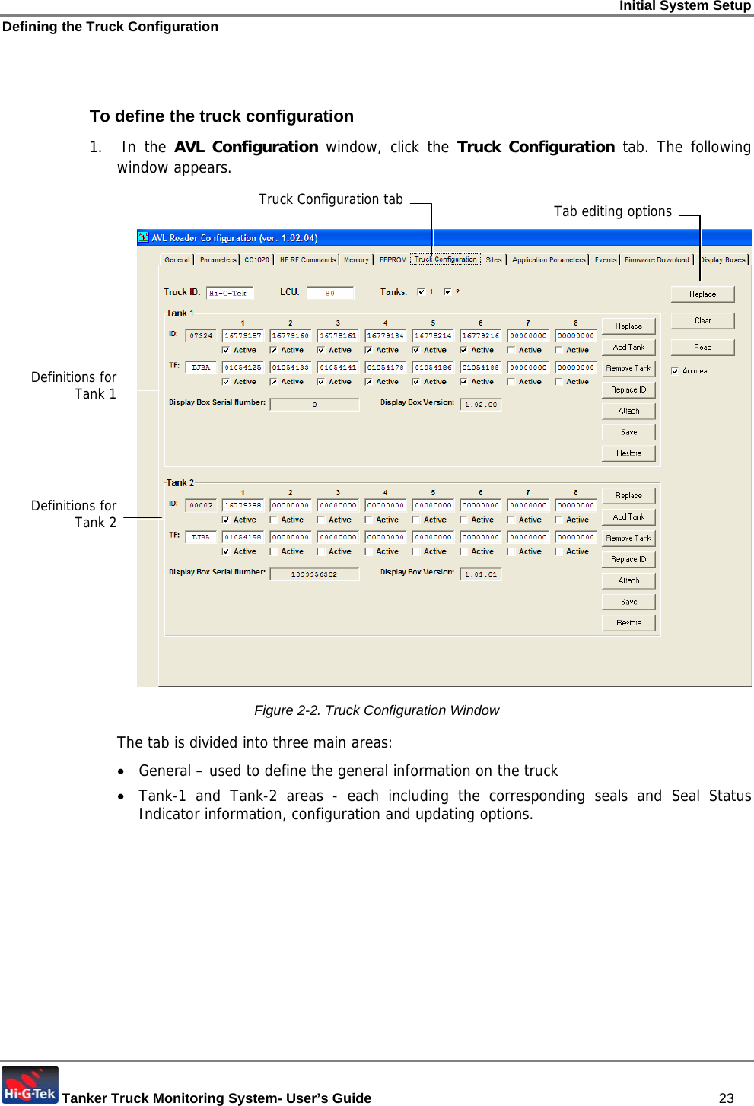Click Tank 1 Display Box Serial Number field
This screenshot has height=1106, width=754.
tap(314, 405)
